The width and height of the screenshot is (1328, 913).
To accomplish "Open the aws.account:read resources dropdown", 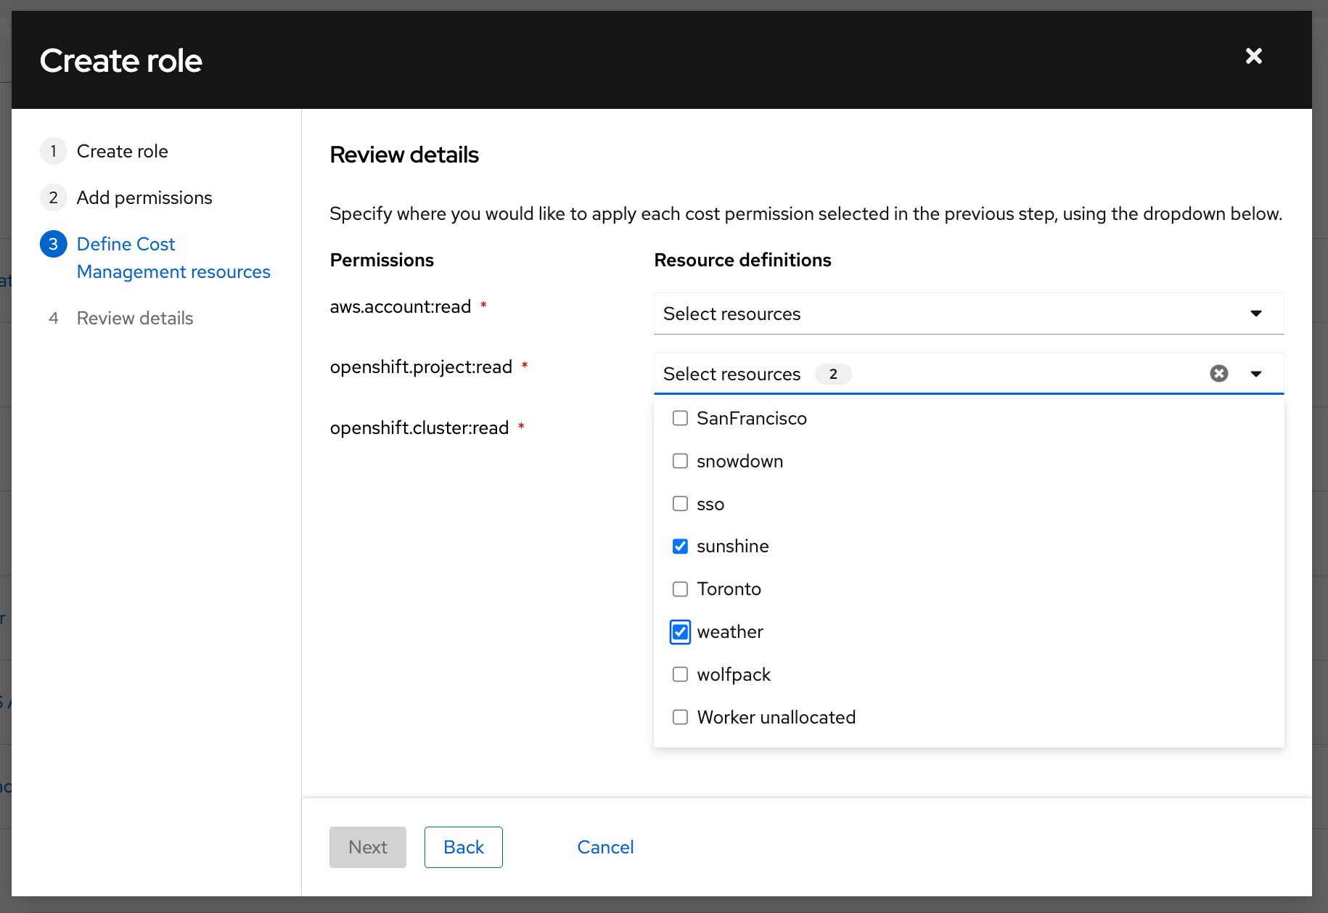I will (x=969, y=314).
